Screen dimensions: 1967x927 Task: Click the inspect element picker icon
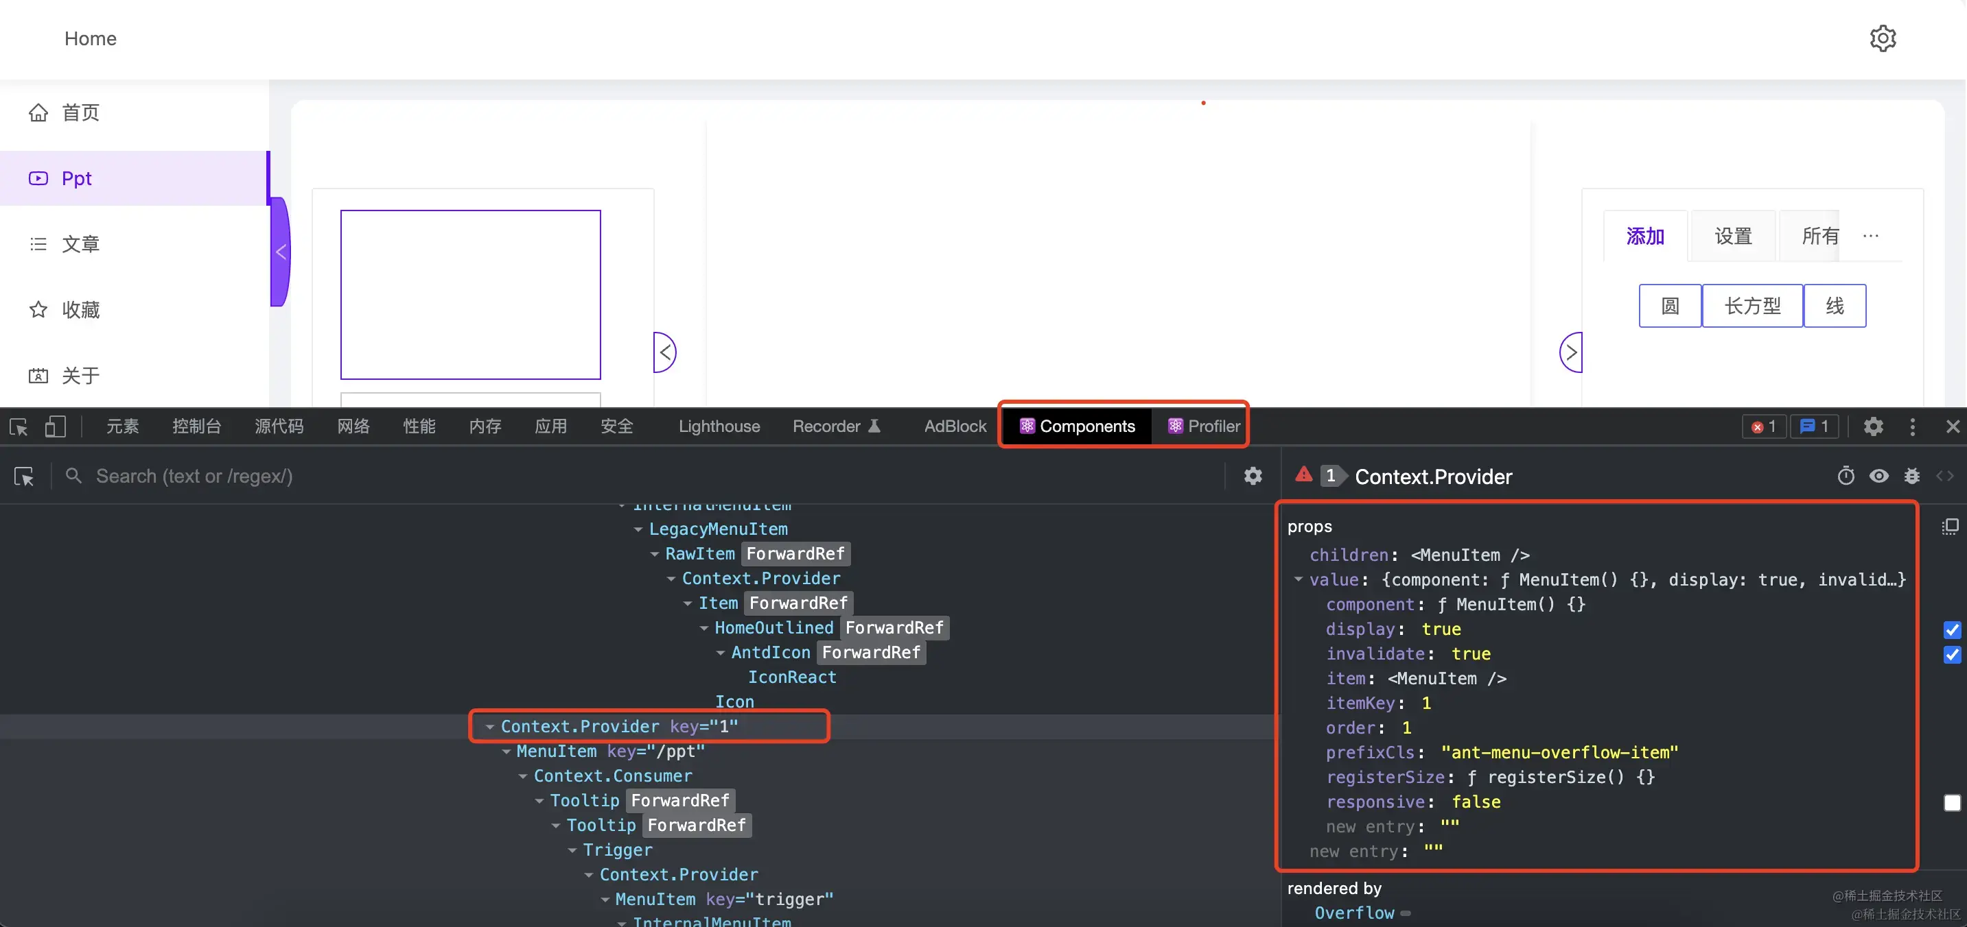click(x=19, y=426)
